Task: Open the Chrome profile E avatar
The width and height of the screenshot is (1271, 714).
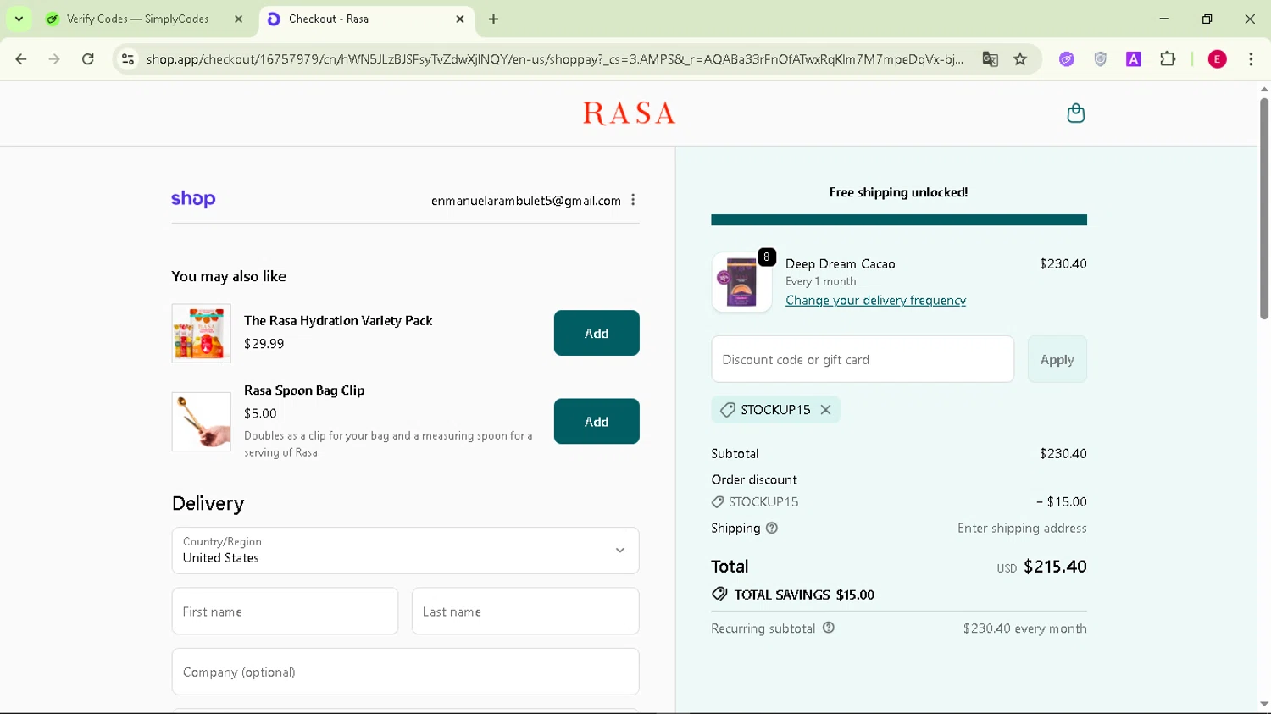Action: (x=1217, y=59)
